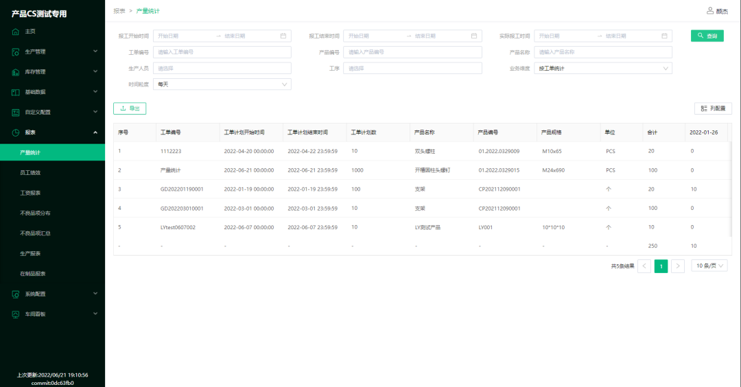Click the 自定义配置 sidebar icon
The height and width of the screenshot is (387, 741).
(x=15, y=112)
